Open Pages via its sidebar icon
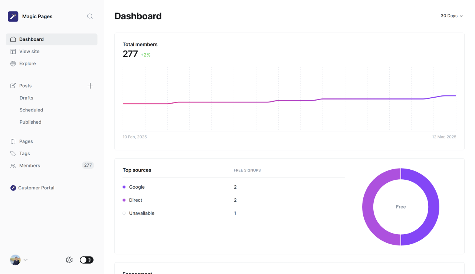This screenshot has height=274, width=475. click(x=13, y=141)
